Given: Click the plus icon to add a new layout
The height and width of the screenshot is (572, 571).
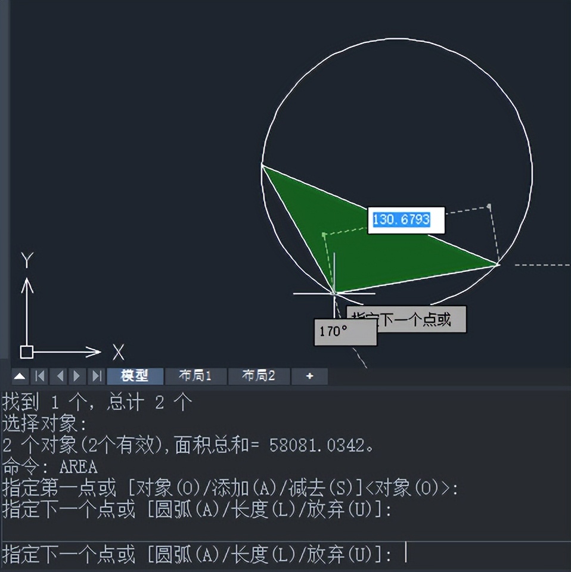Looking at the screenshot, I should (309, 376).
